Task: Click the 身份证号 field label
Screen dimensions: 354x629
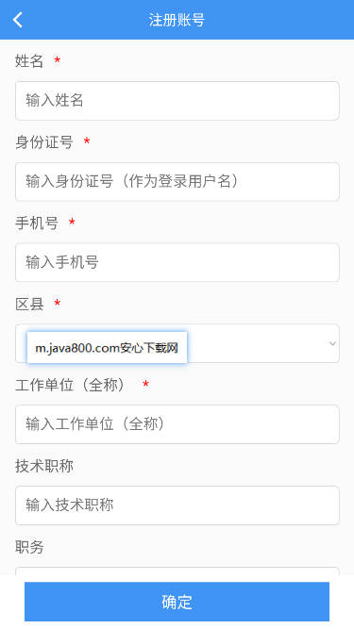Action: coord(44,142)
